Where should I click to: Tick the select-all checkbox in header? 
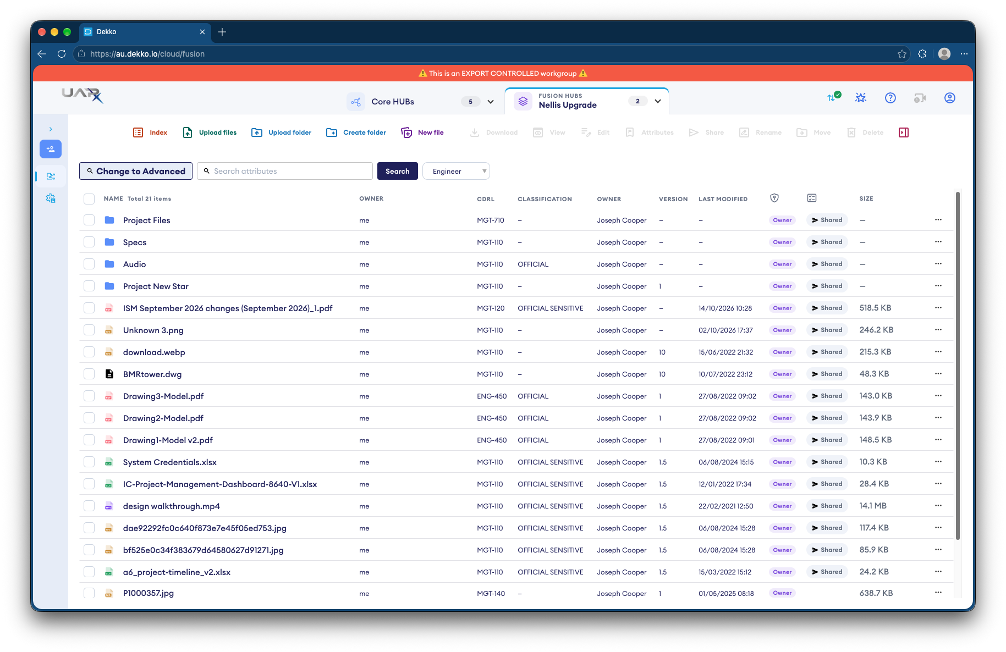tap(89, 198)
